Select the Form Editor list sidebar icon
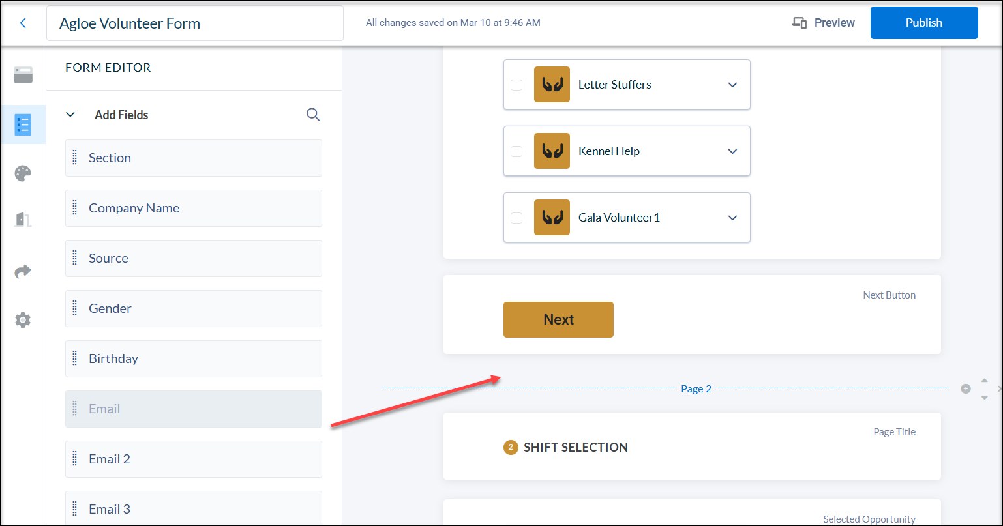The height and width of the screenshot is (526, 1003). (23, 124)
